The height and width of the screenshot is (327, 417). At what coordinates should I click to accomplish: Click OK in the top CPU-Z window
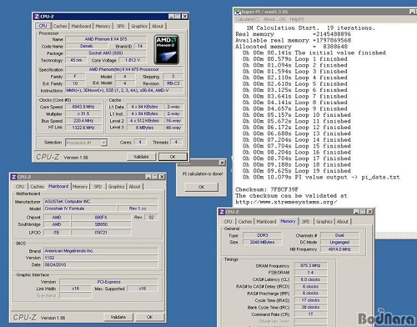pyautogui.click(x=173, y=157)
